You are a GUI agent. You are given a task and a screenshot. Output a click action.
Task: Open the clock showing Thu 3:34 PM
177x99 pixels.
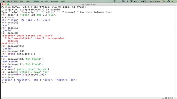coord(154,1)
